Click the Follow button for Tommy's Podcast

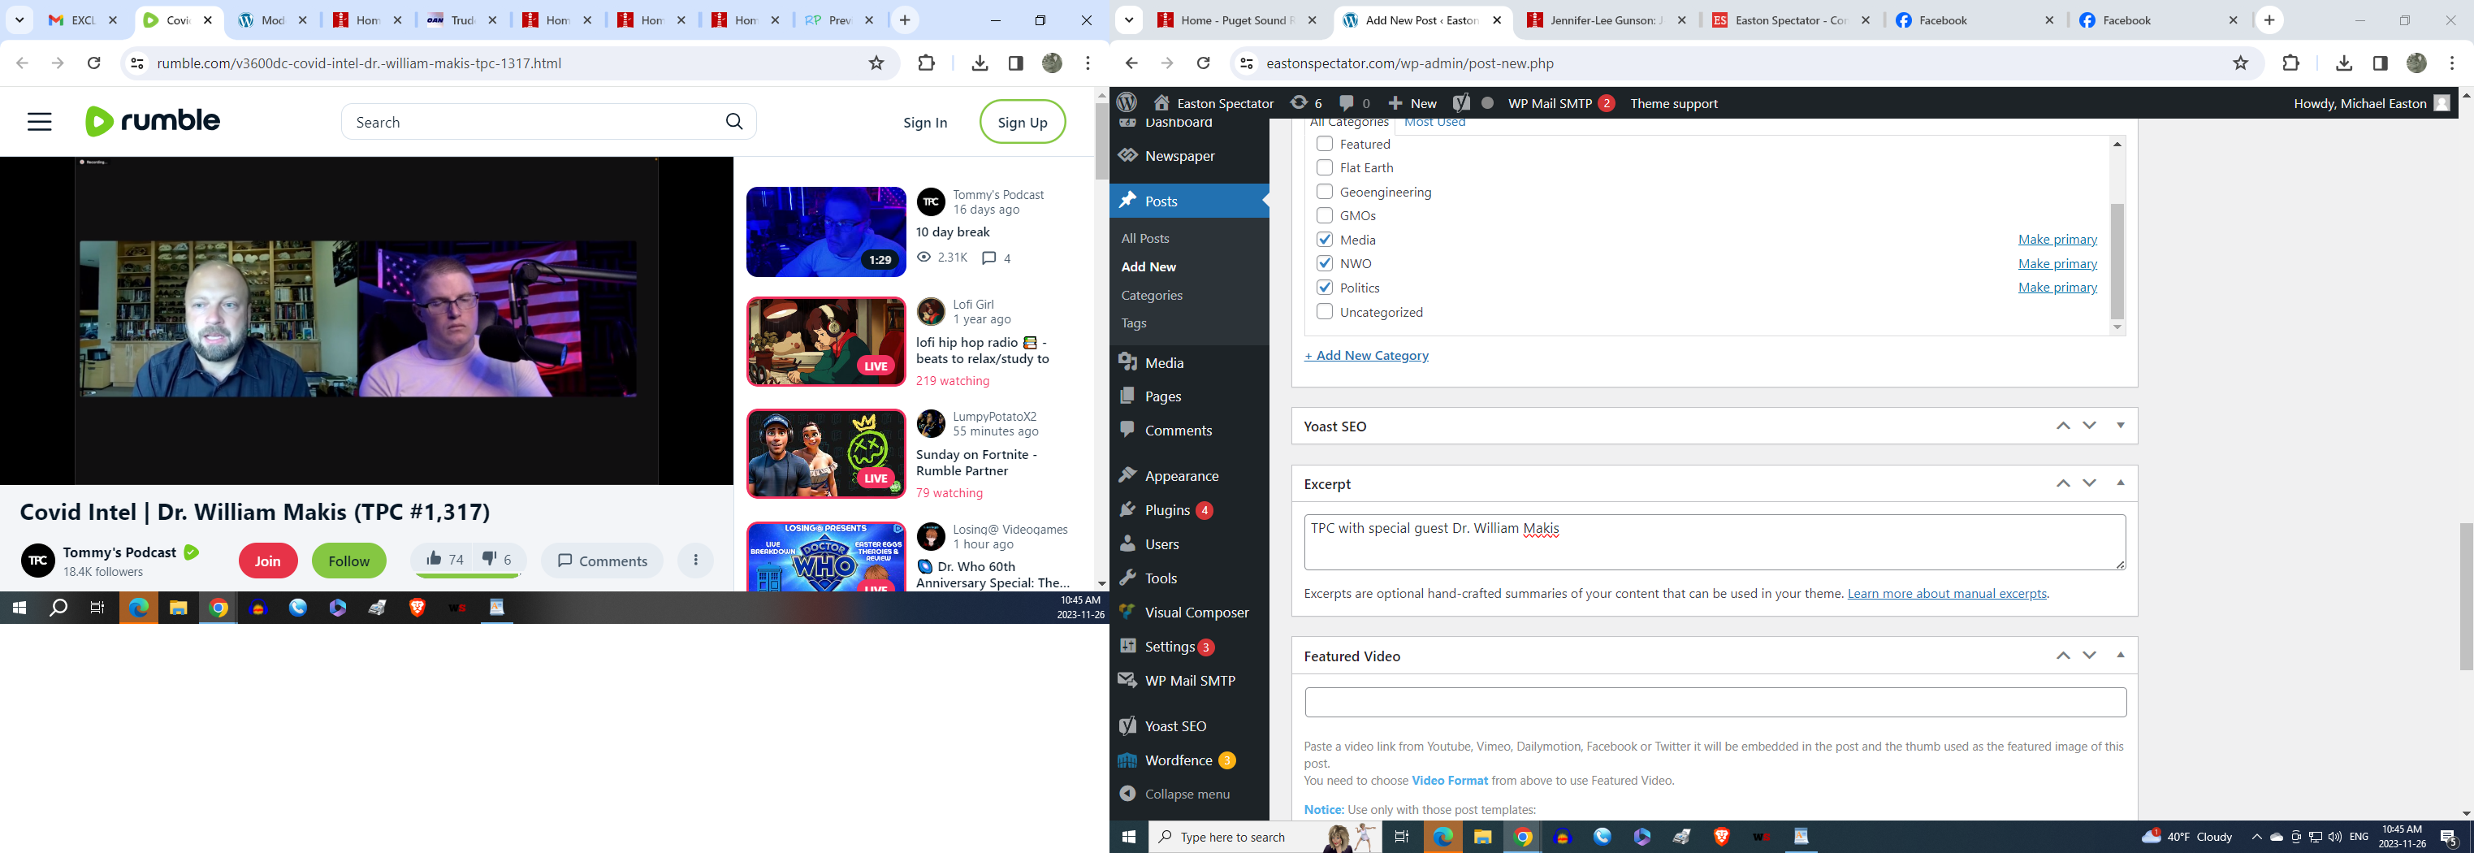point(348,561)
